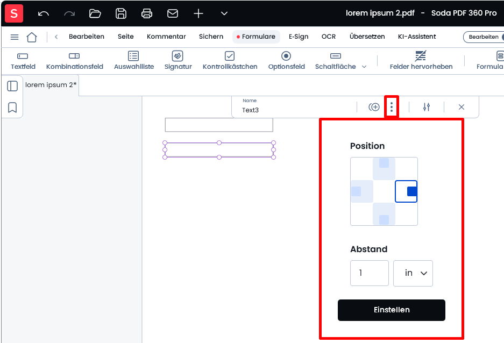Select the lorem ipsum 2* document tab
This screenshot has height=343, width=504.
point(51,85)
